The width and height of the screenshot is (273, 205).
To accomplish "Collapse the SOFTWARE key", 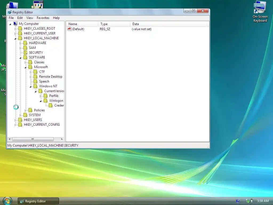I will coord(20,58).
